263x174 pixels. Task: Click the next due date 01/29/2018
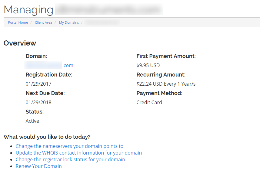point(38,102)
